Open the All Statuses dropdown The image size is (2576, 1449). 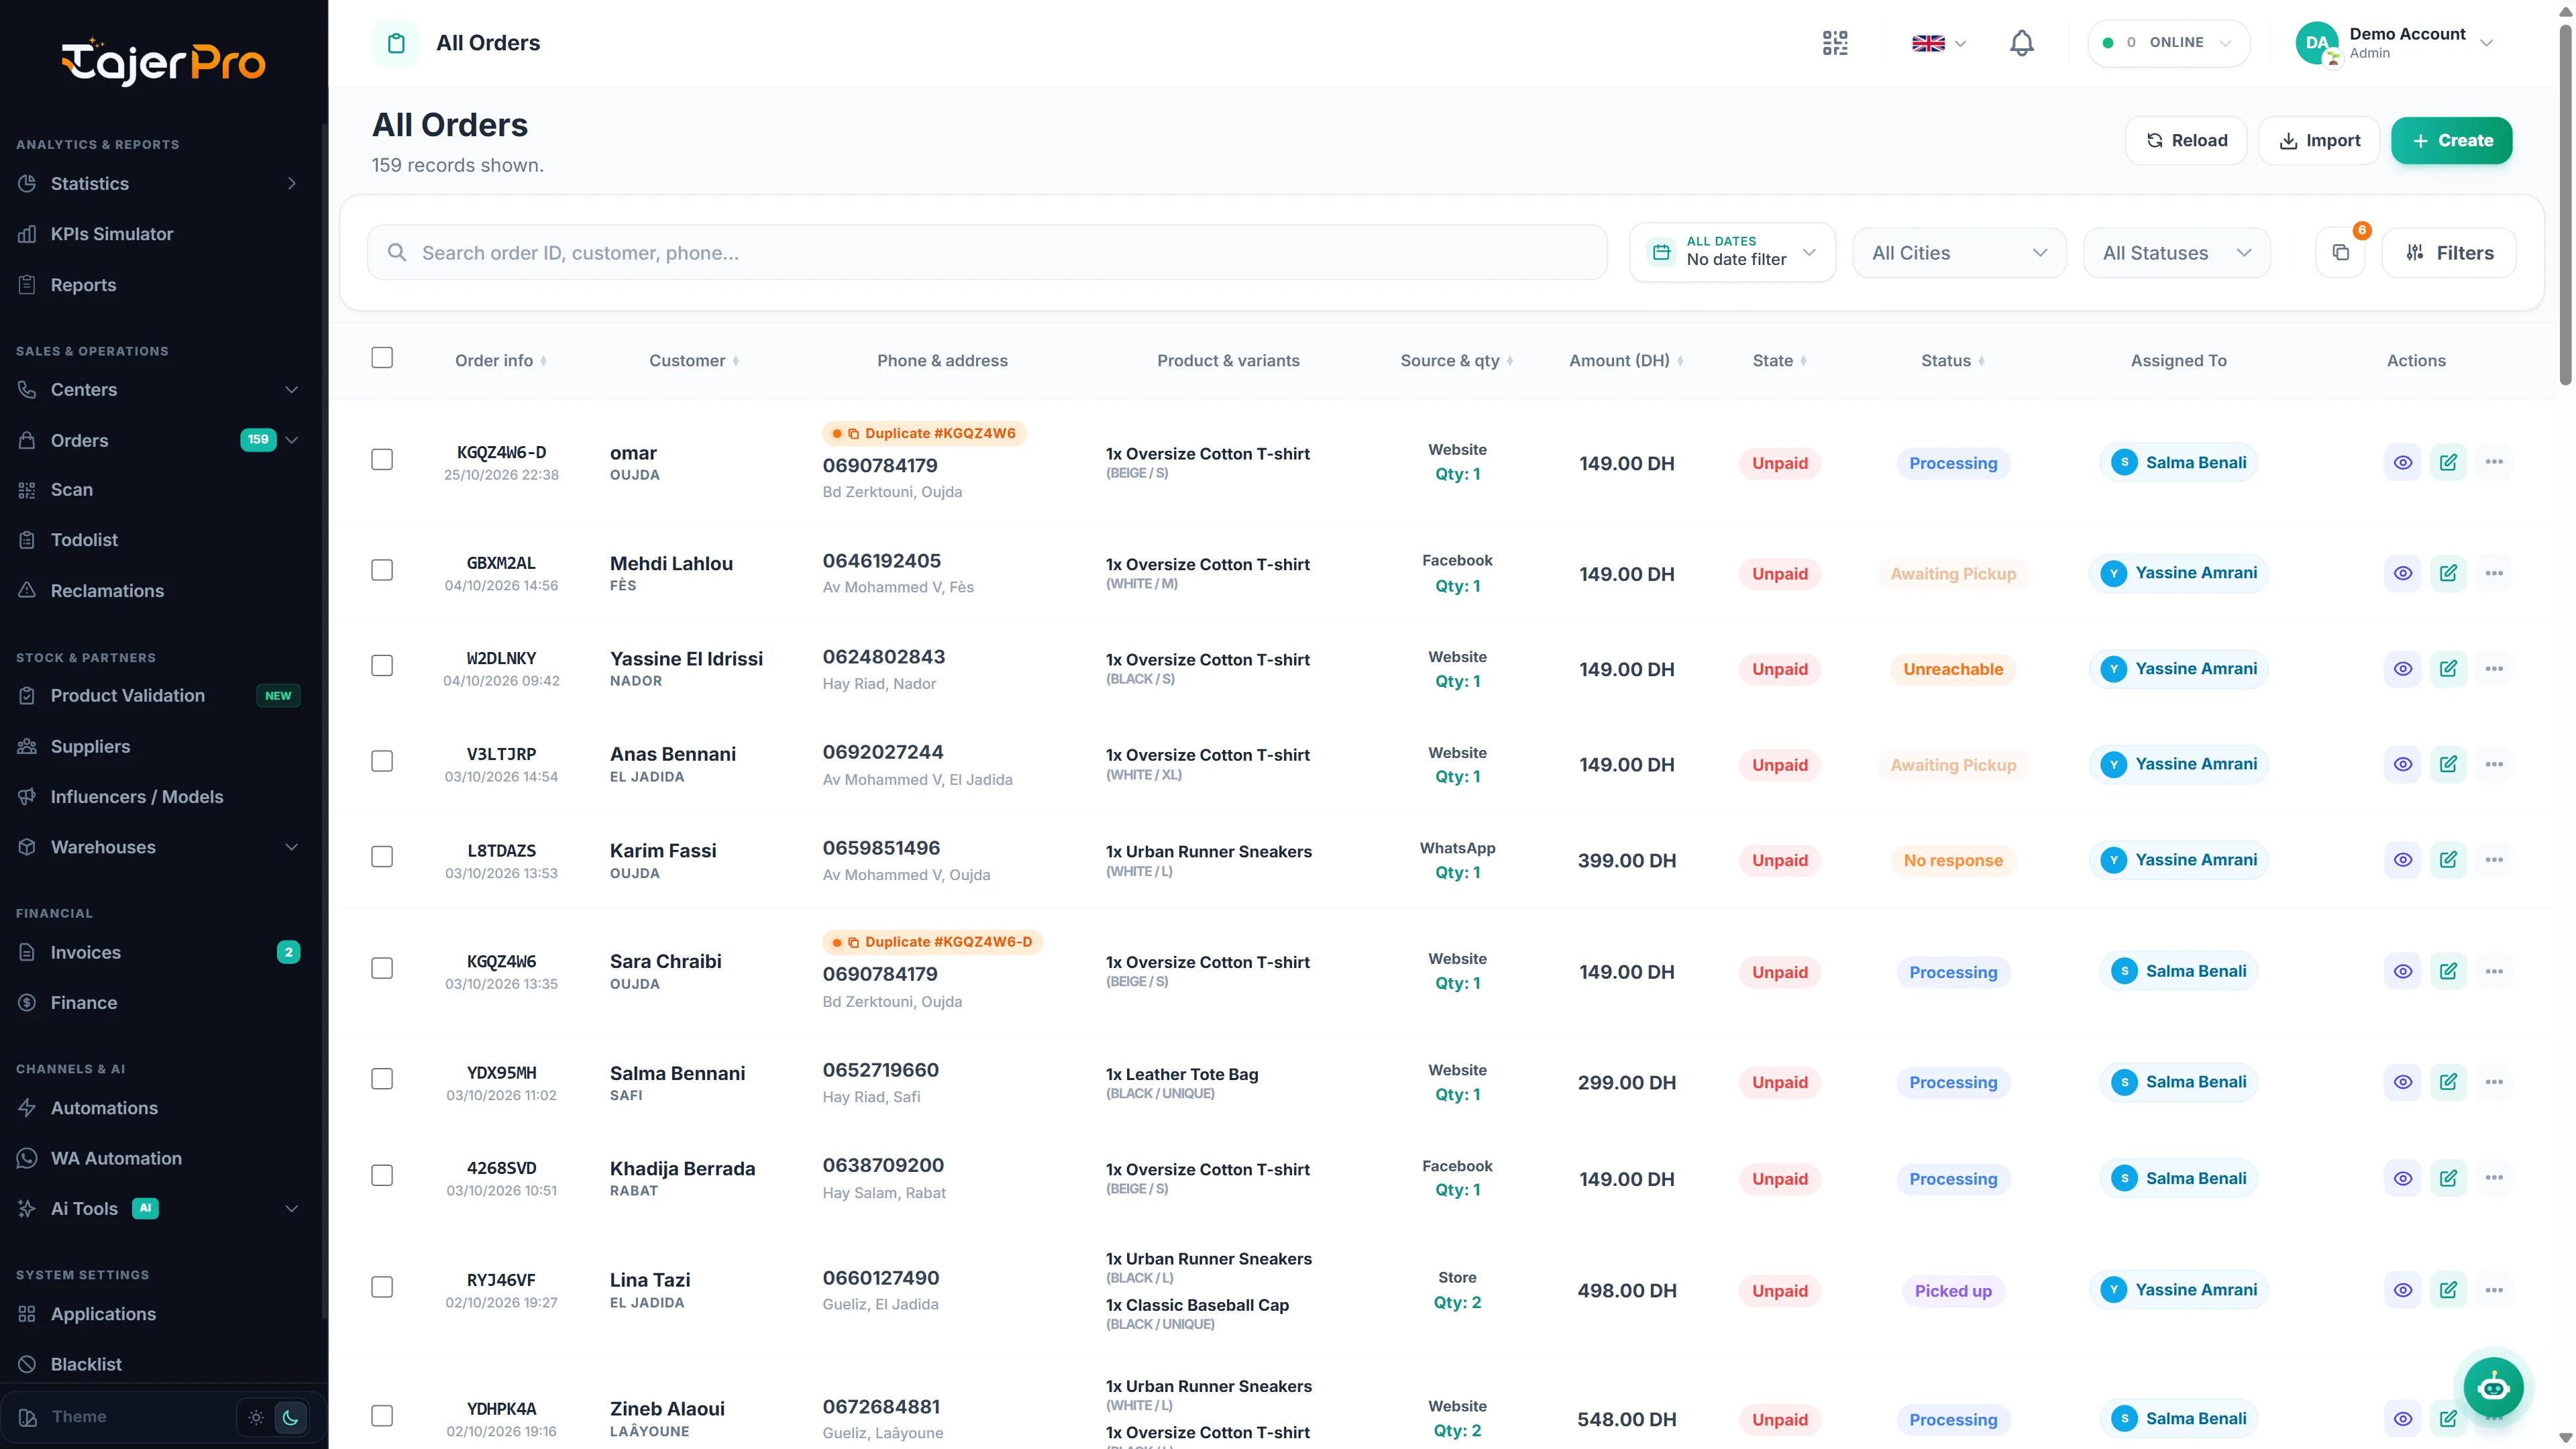tap(2176, 253)
